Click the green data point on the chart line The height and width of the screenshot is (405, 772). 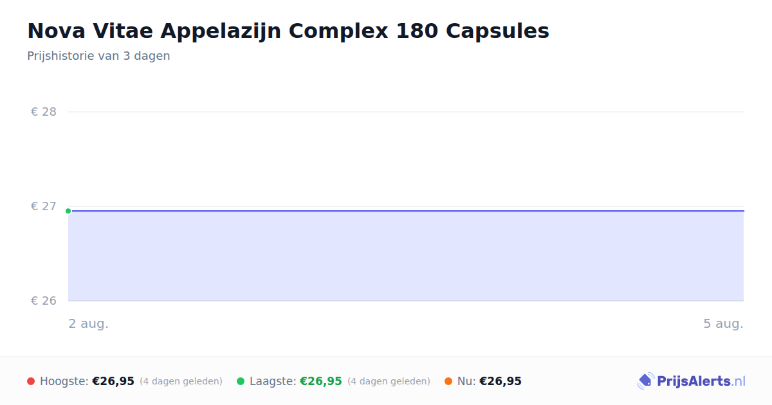[x=68, y=211]
